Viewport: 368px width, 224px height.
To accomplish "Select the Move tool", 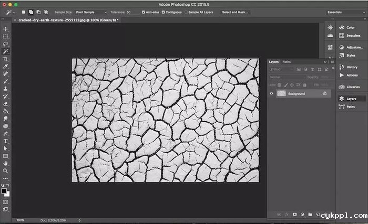I will [x=6, y=29].
